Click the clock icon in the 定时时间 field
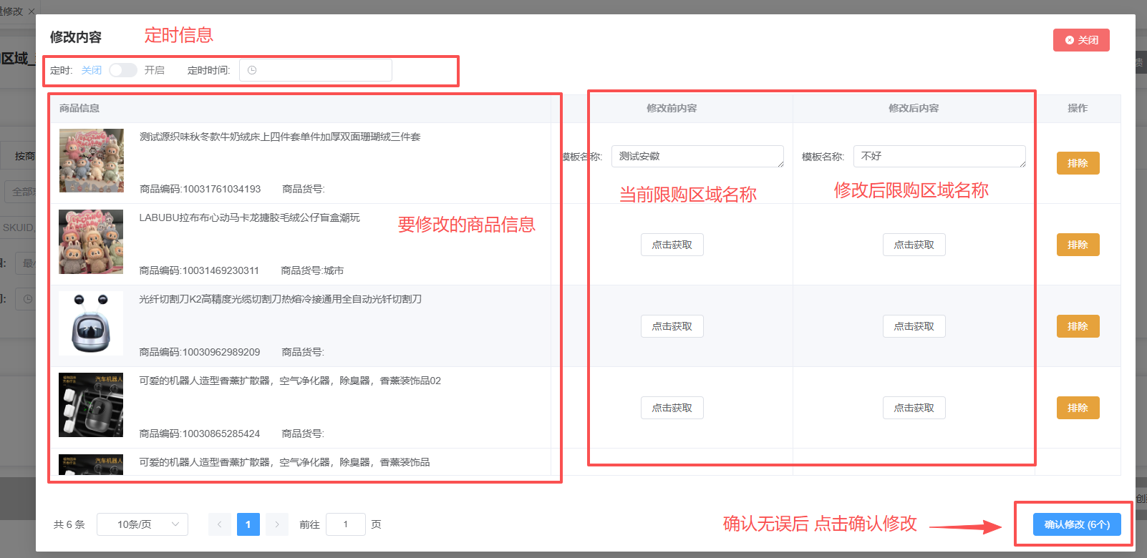Viewport: 1147px width, 558px height. point(252,70)
